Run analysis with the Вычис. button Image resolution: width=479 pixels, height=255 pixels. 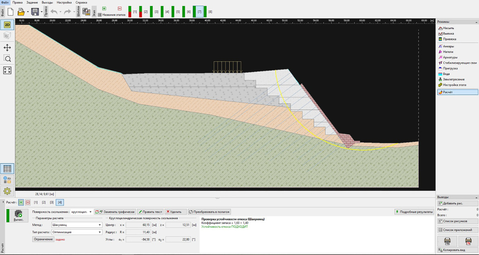18,216
